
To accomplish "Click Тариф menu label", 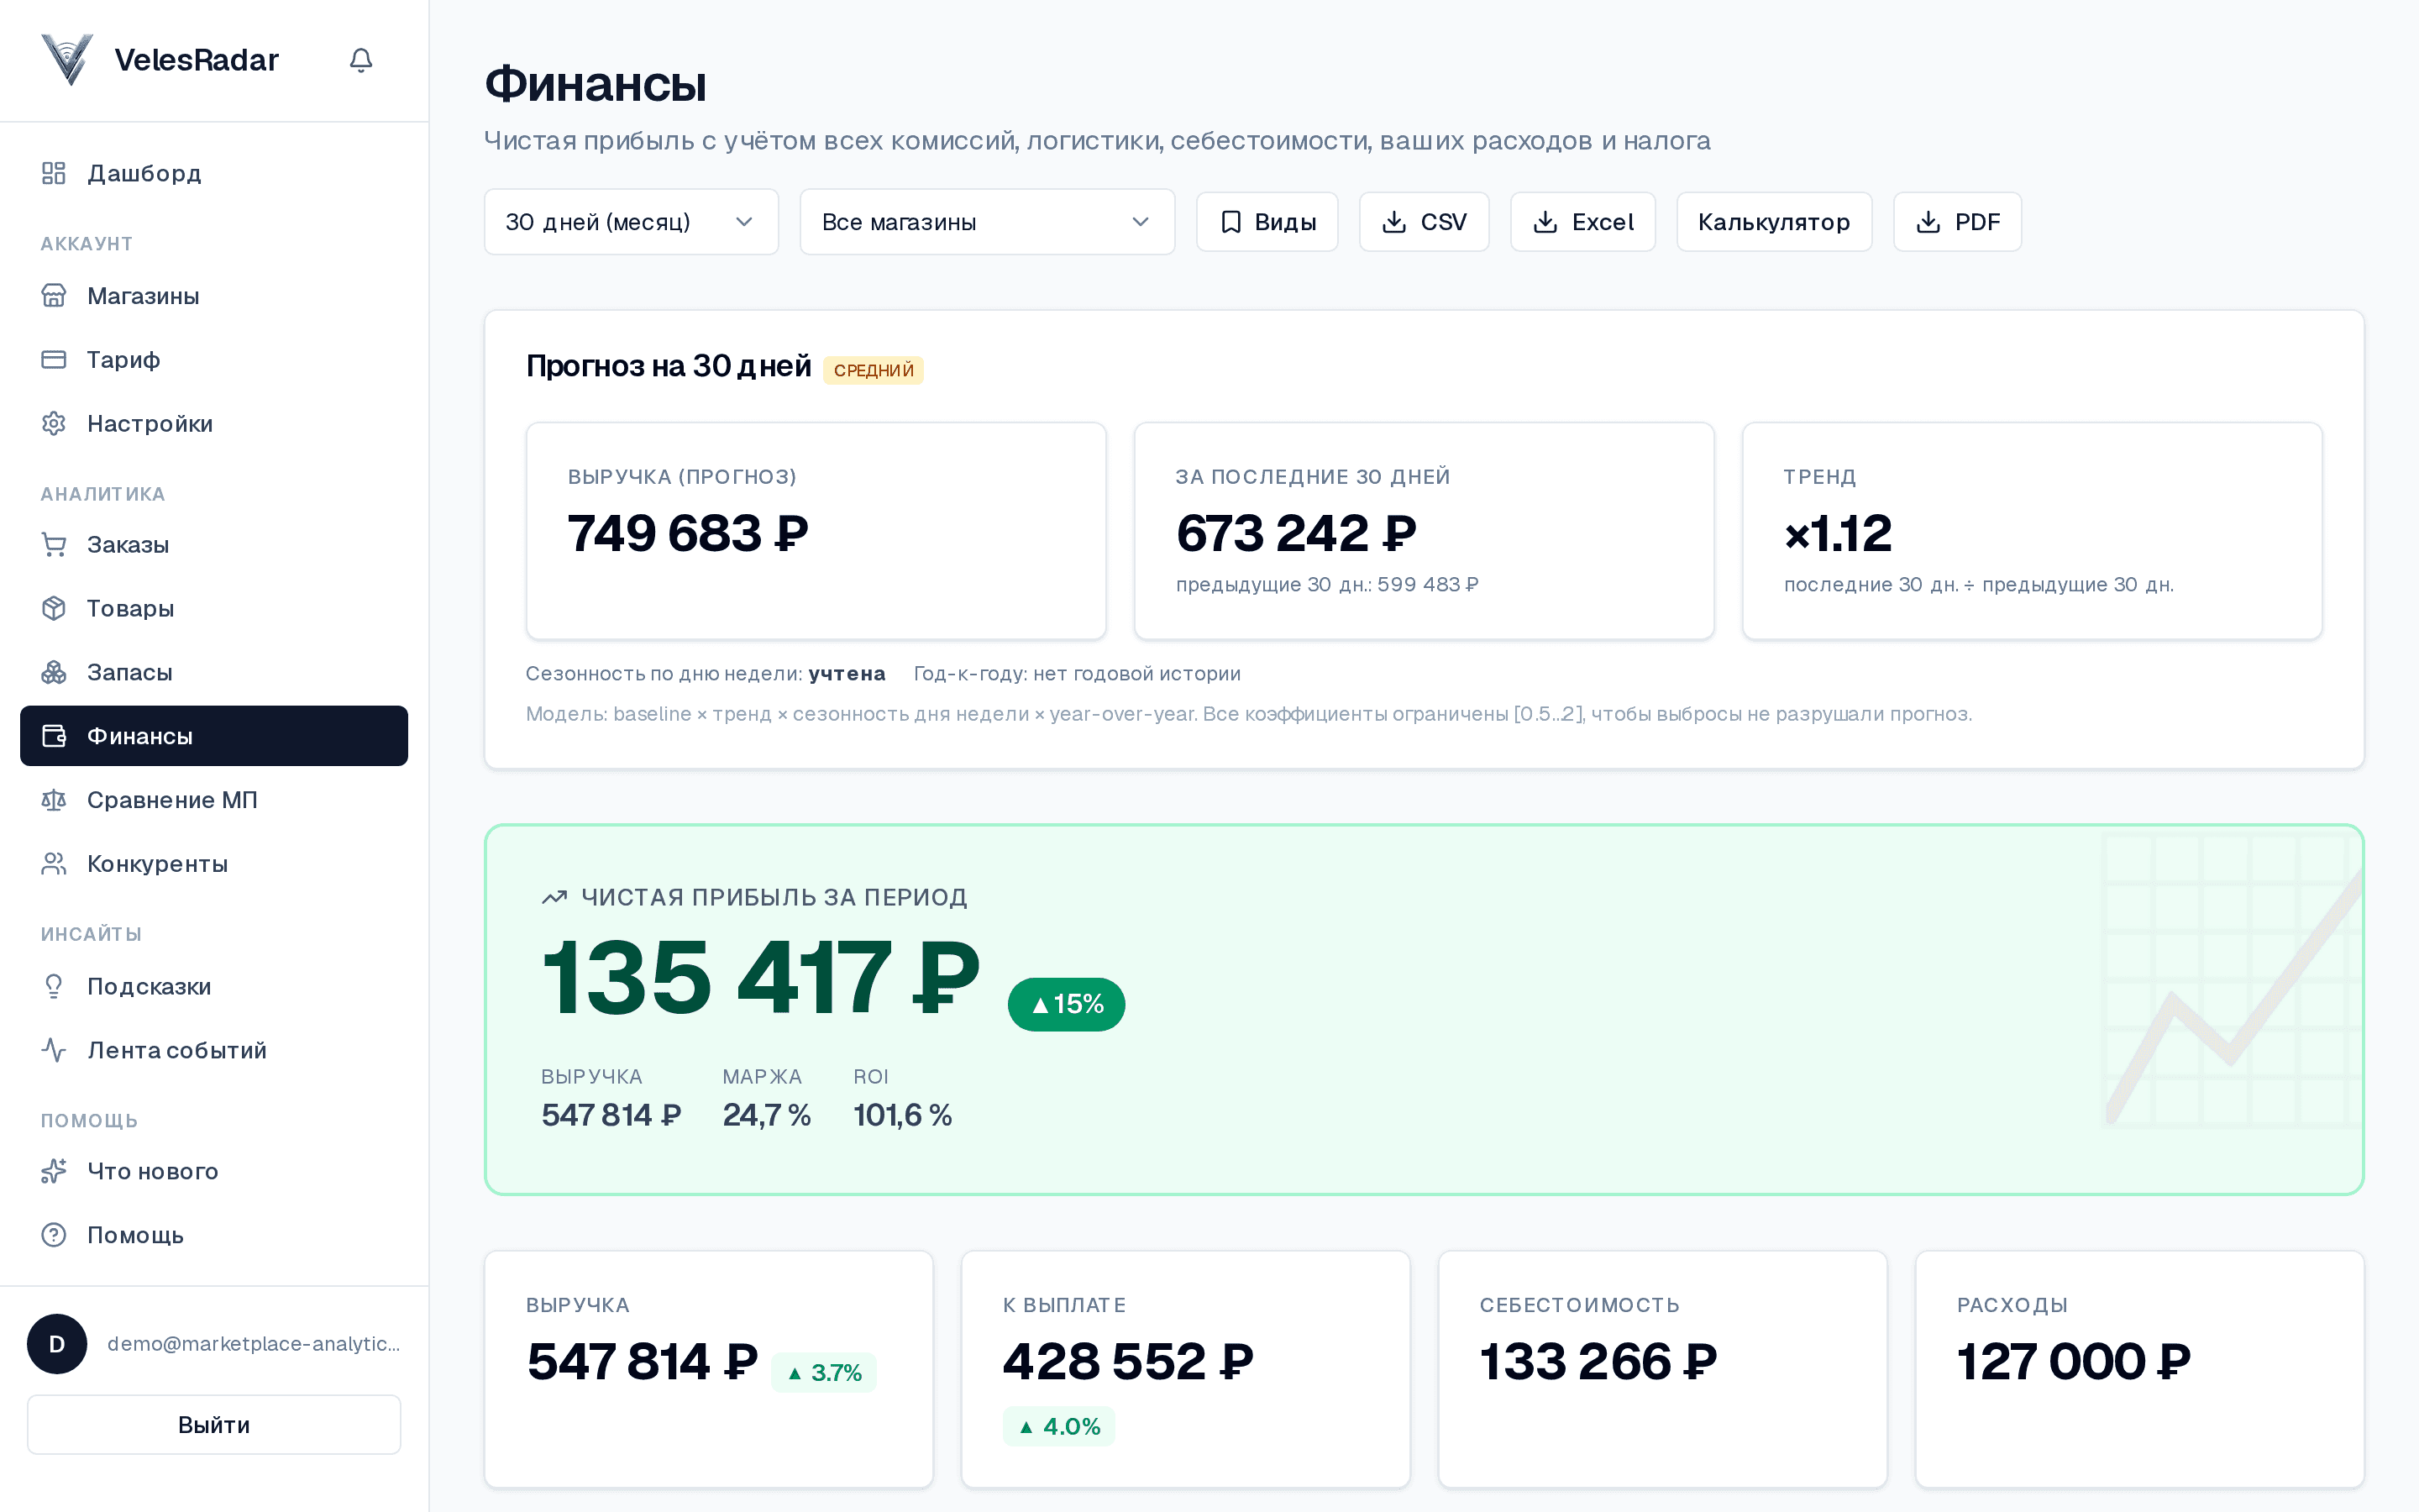I will pyautogui.click(x=123, y=359).
